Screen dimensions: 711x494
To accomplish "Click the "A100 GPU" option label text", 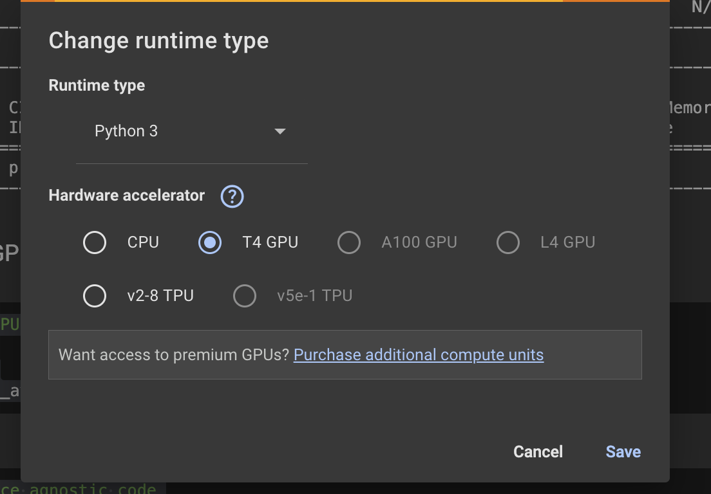I will tap(419, 242).
